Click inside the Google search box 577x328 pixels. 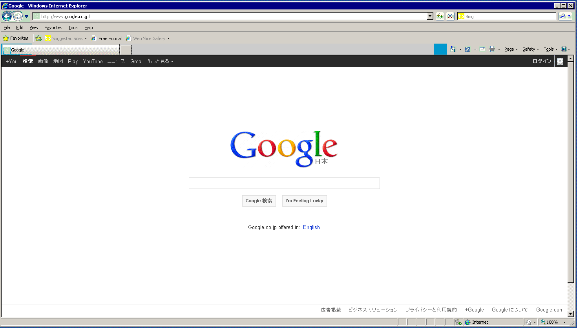(x=284, y=183)
